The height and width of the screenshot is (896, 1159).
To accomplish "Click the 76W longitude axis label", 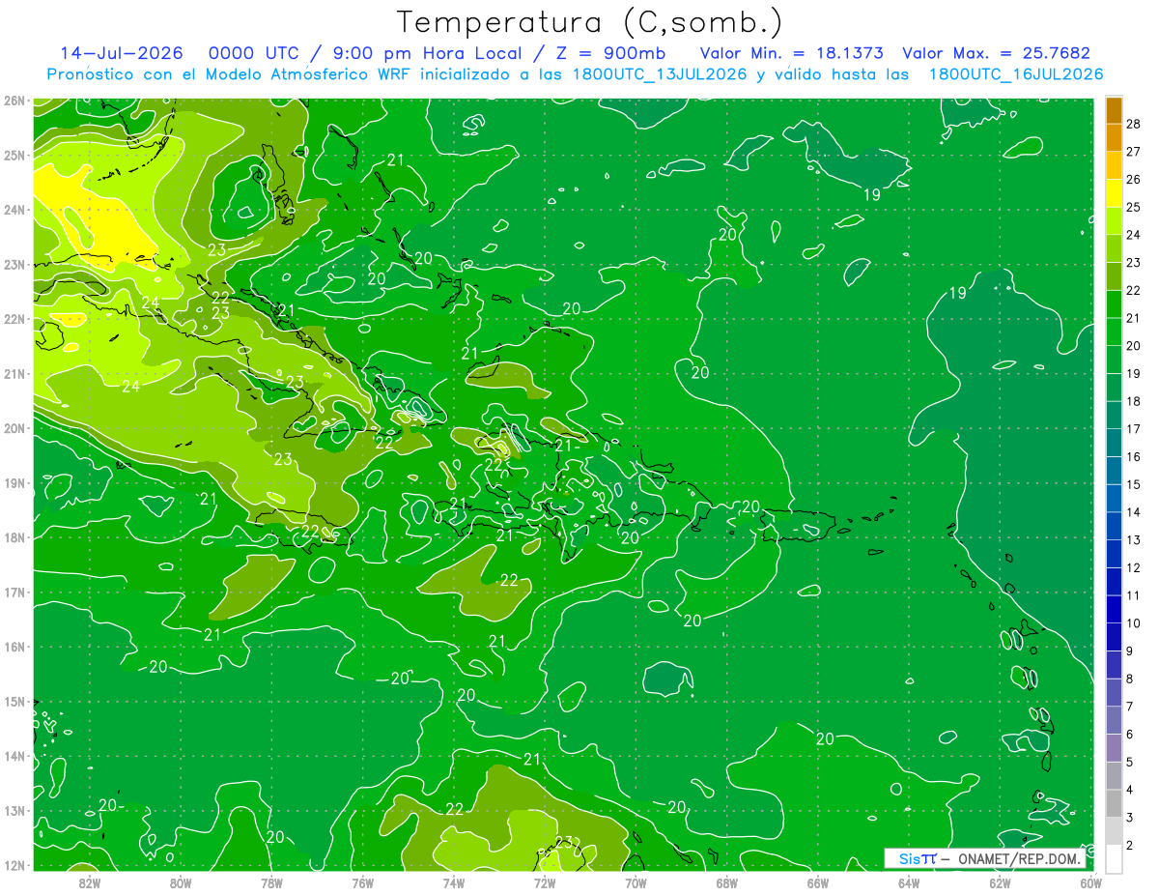I will tap(362, 882).
